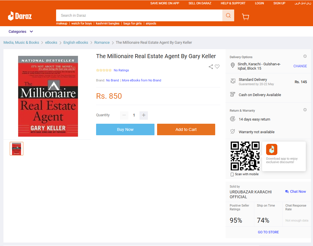Click the makeup search suggestion
313x246 pixels.
[x=62, y=23]
